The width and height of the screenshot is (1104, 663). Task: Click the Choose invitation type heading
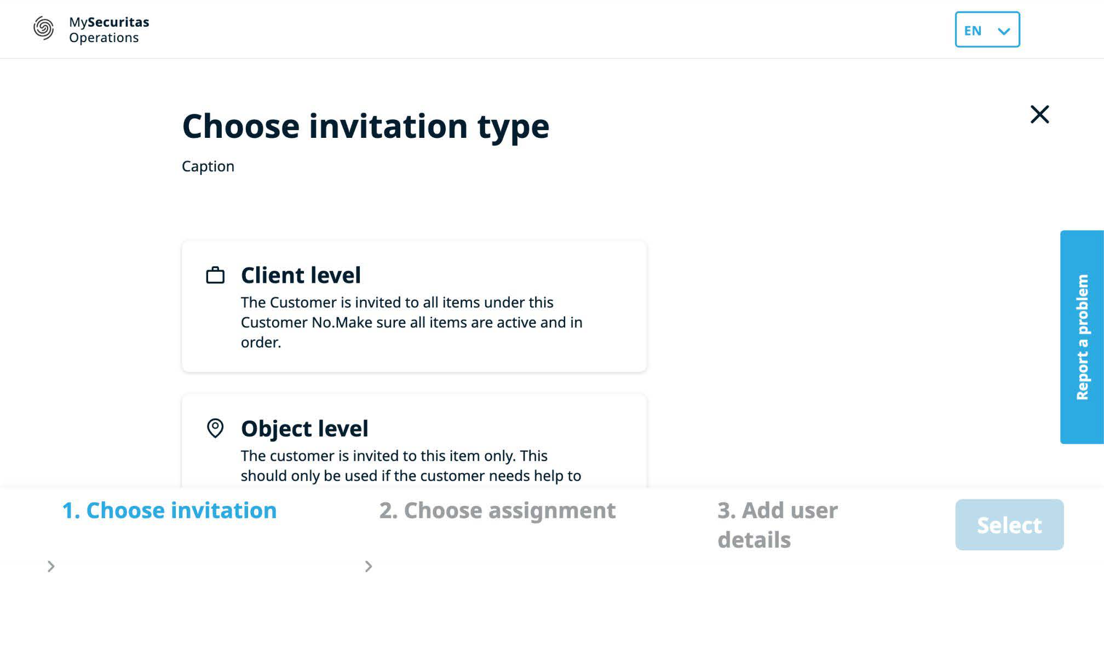point(365,126)
